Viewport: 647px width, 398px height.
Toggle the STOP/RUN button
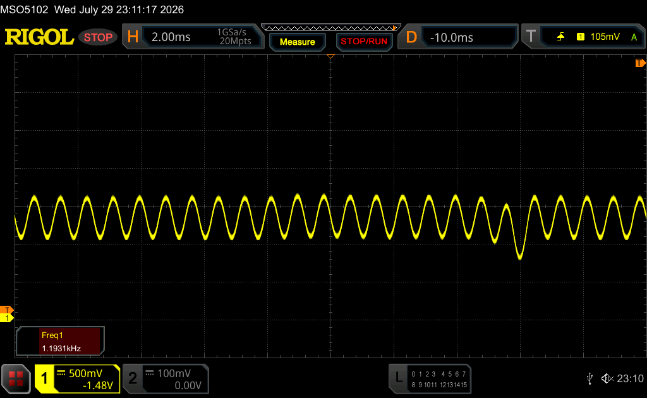coord(364,42)
